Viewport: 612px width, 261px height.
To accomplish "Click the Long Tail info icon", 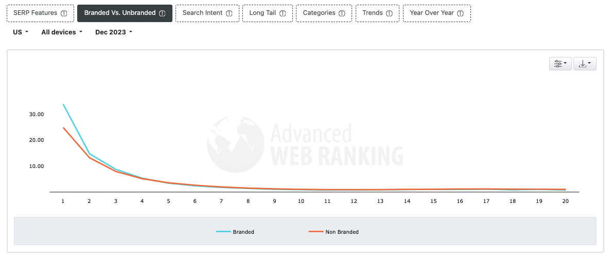I will pyautogui.click(x=283, y=13).
